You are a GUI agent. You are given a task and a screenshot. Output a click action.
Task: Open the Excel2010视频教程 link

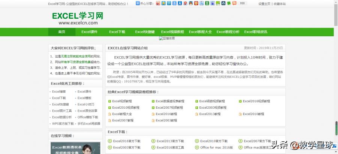click(x=126, y=108)
